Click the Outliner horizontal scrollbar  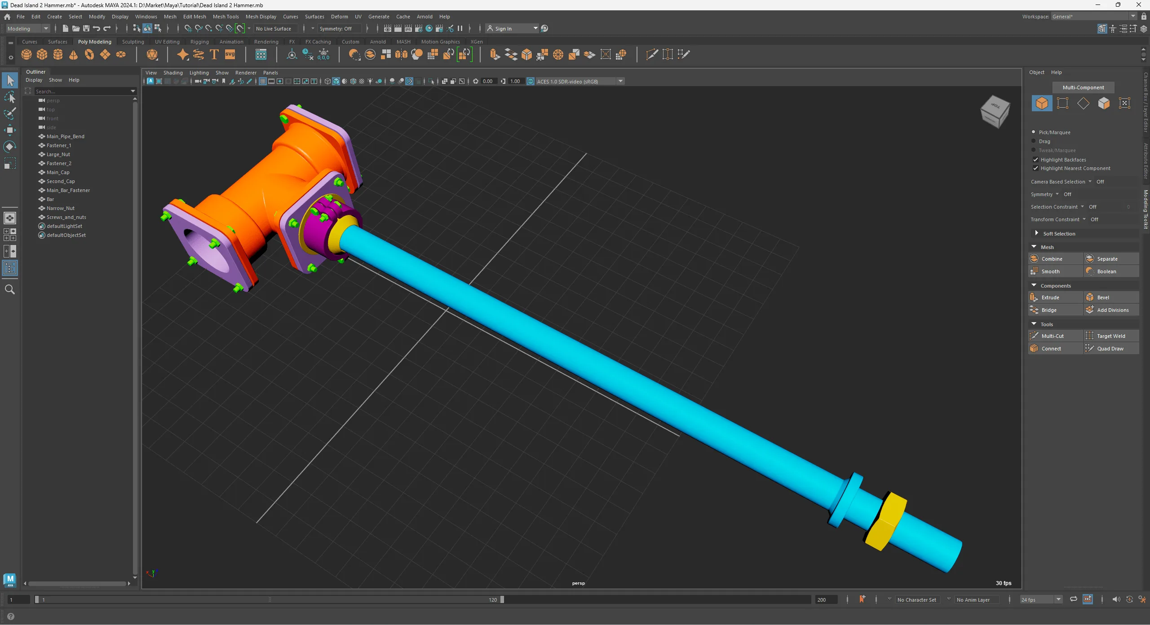77,584
